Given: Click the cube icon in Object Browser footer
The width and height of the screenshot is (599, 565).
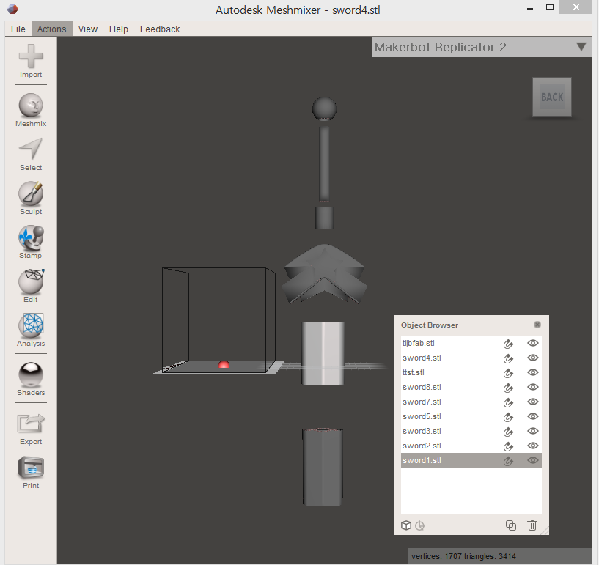Looking at the screenshot, I should click(x=406, y=525).
